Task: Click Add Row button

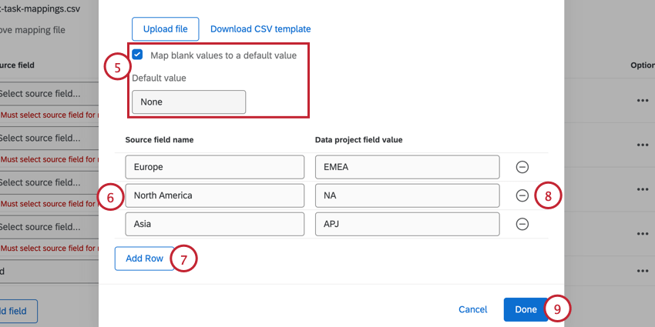Action: click(144, 259)
